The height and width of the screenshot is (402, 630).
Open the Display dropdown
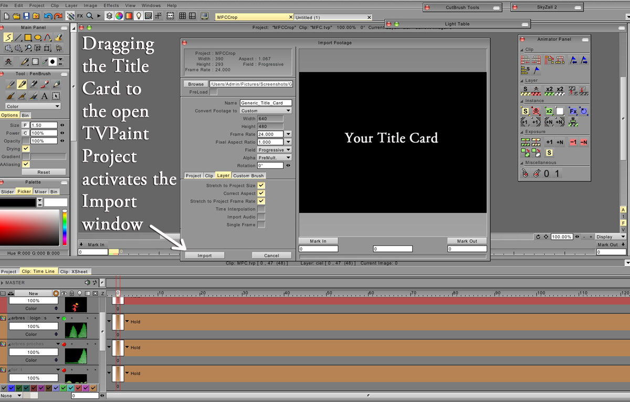610,237
